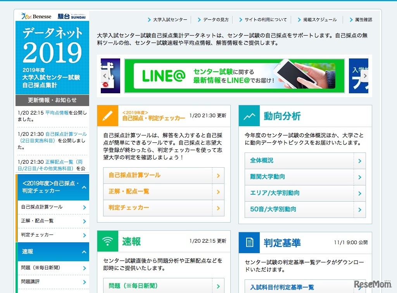The width and height of the screenshot is (397, 293).
Task: Collapse the 自己採点・判定チェッカー sidebar section
Action: coord(84,187)
